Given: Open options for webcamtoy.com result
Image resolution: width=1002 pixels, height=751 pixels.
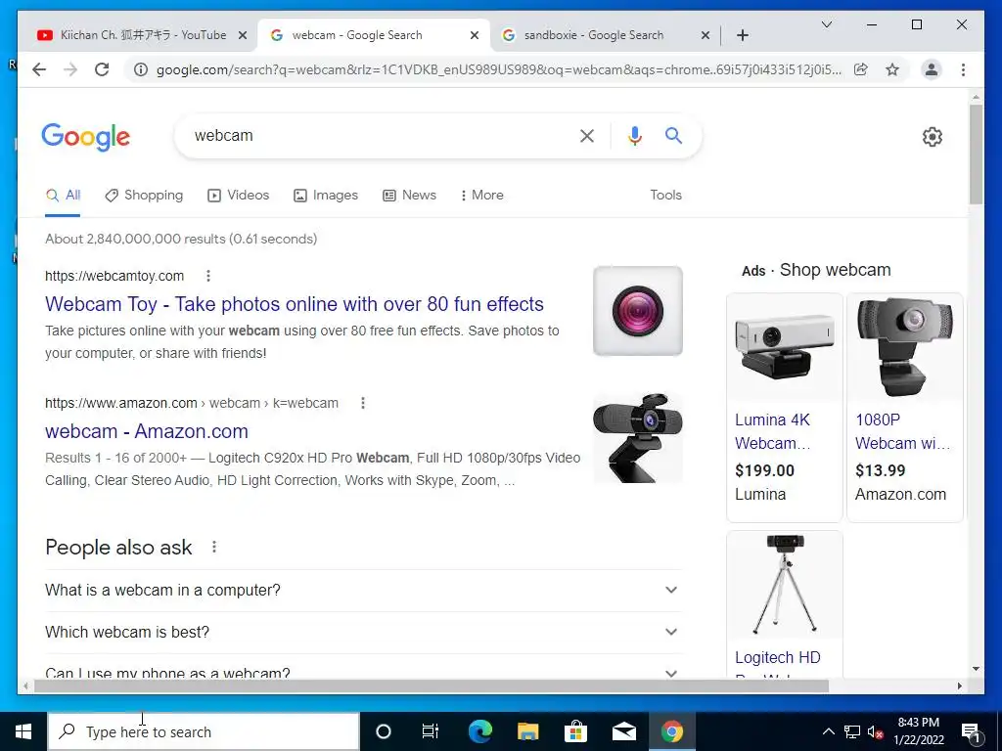Looking at the screenshot, I should [x=208, y=276].
